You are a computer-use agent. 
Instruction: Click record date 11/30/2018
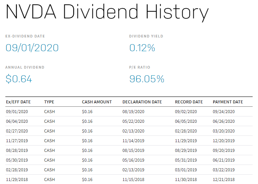[186, 180]
